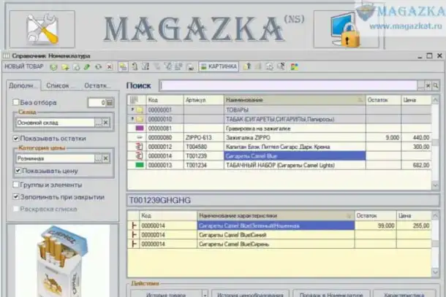Click the История ценообразования button

coord(250,294)
